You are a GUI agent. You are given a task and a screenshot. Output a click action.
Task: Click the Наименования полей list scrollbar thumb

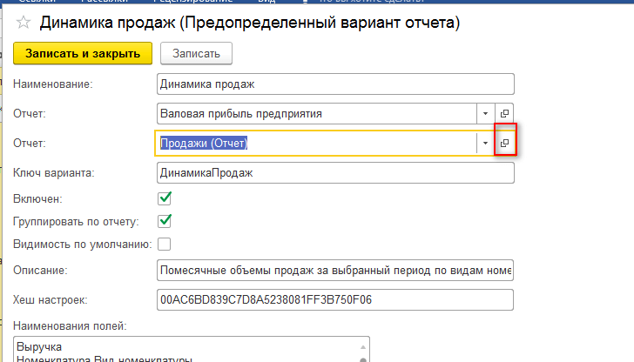tap(363, 357)
